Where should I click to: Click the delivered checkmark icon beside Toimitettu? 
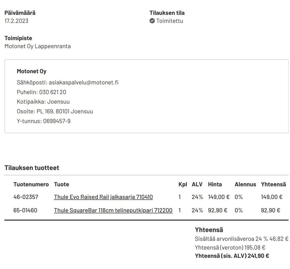pyautogui.click(x=152, y=21)
